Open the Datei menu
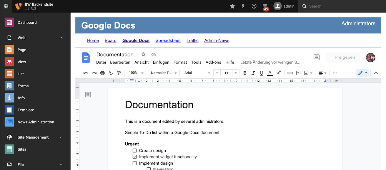 [101, 62]
